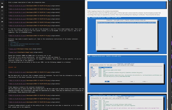Click the 'Choose port between 10000 and 20000' editor line
Viewport: 172px width, 110px height.
pyautogui.click(x=30, y=55)
